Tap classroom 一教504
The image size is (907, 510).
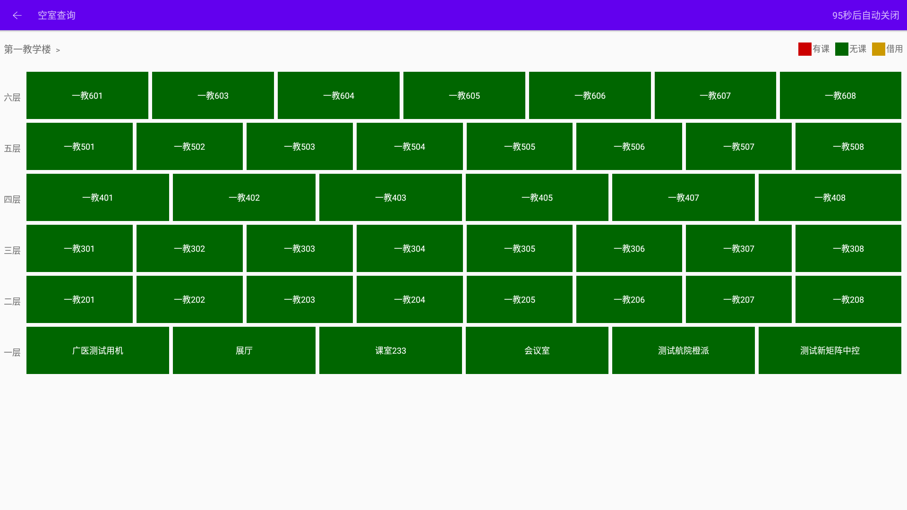(410, 146)
